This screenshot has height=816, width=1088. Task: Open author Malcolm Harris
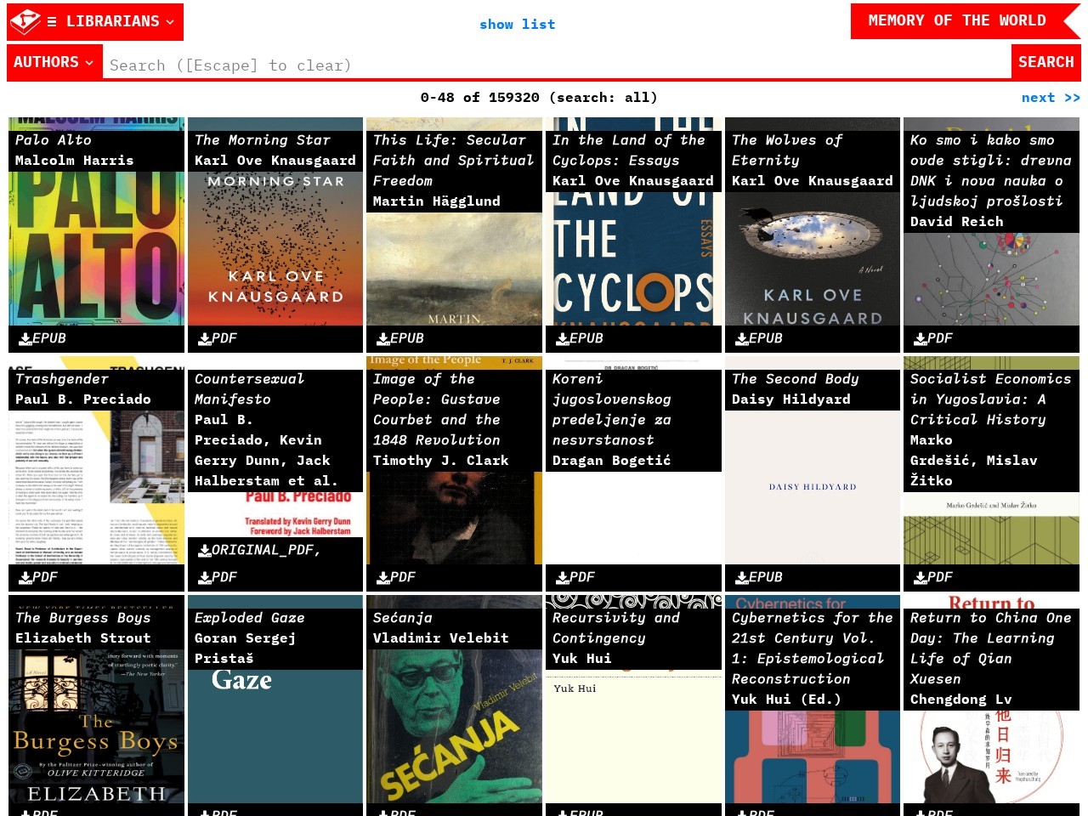tap(74, 161)
